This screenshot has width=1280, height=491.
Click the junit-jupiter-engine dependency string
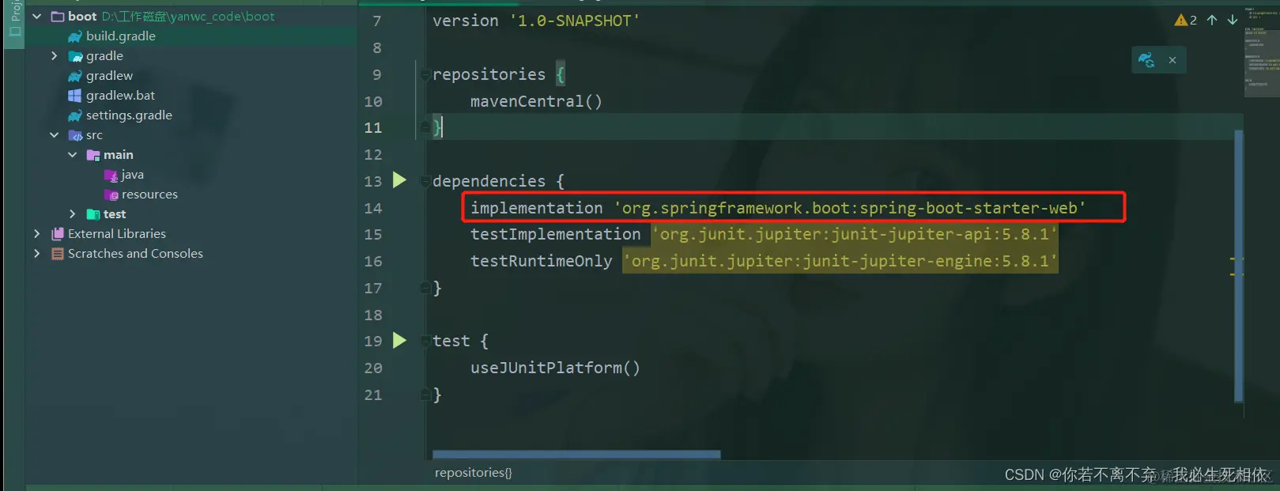[840, 261]
